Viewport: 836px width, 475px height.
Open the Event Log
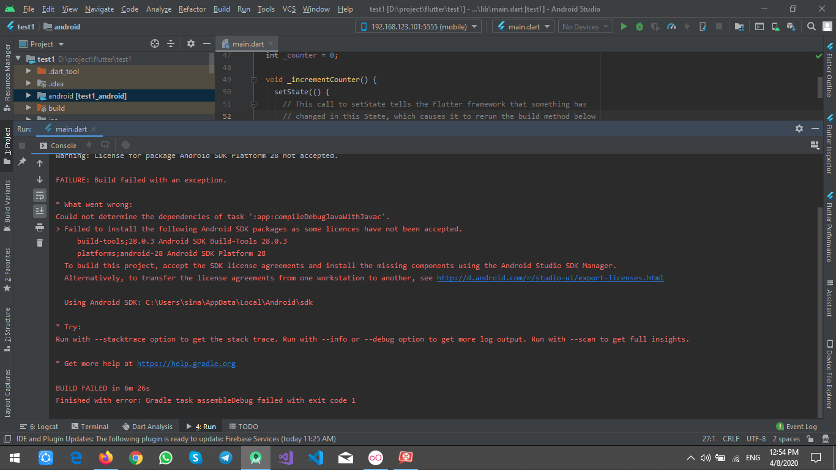point(796,427)
